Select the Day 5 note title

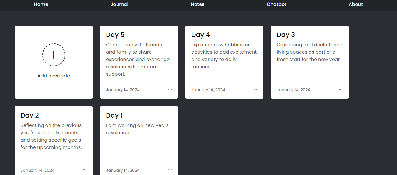coord(115,35)
